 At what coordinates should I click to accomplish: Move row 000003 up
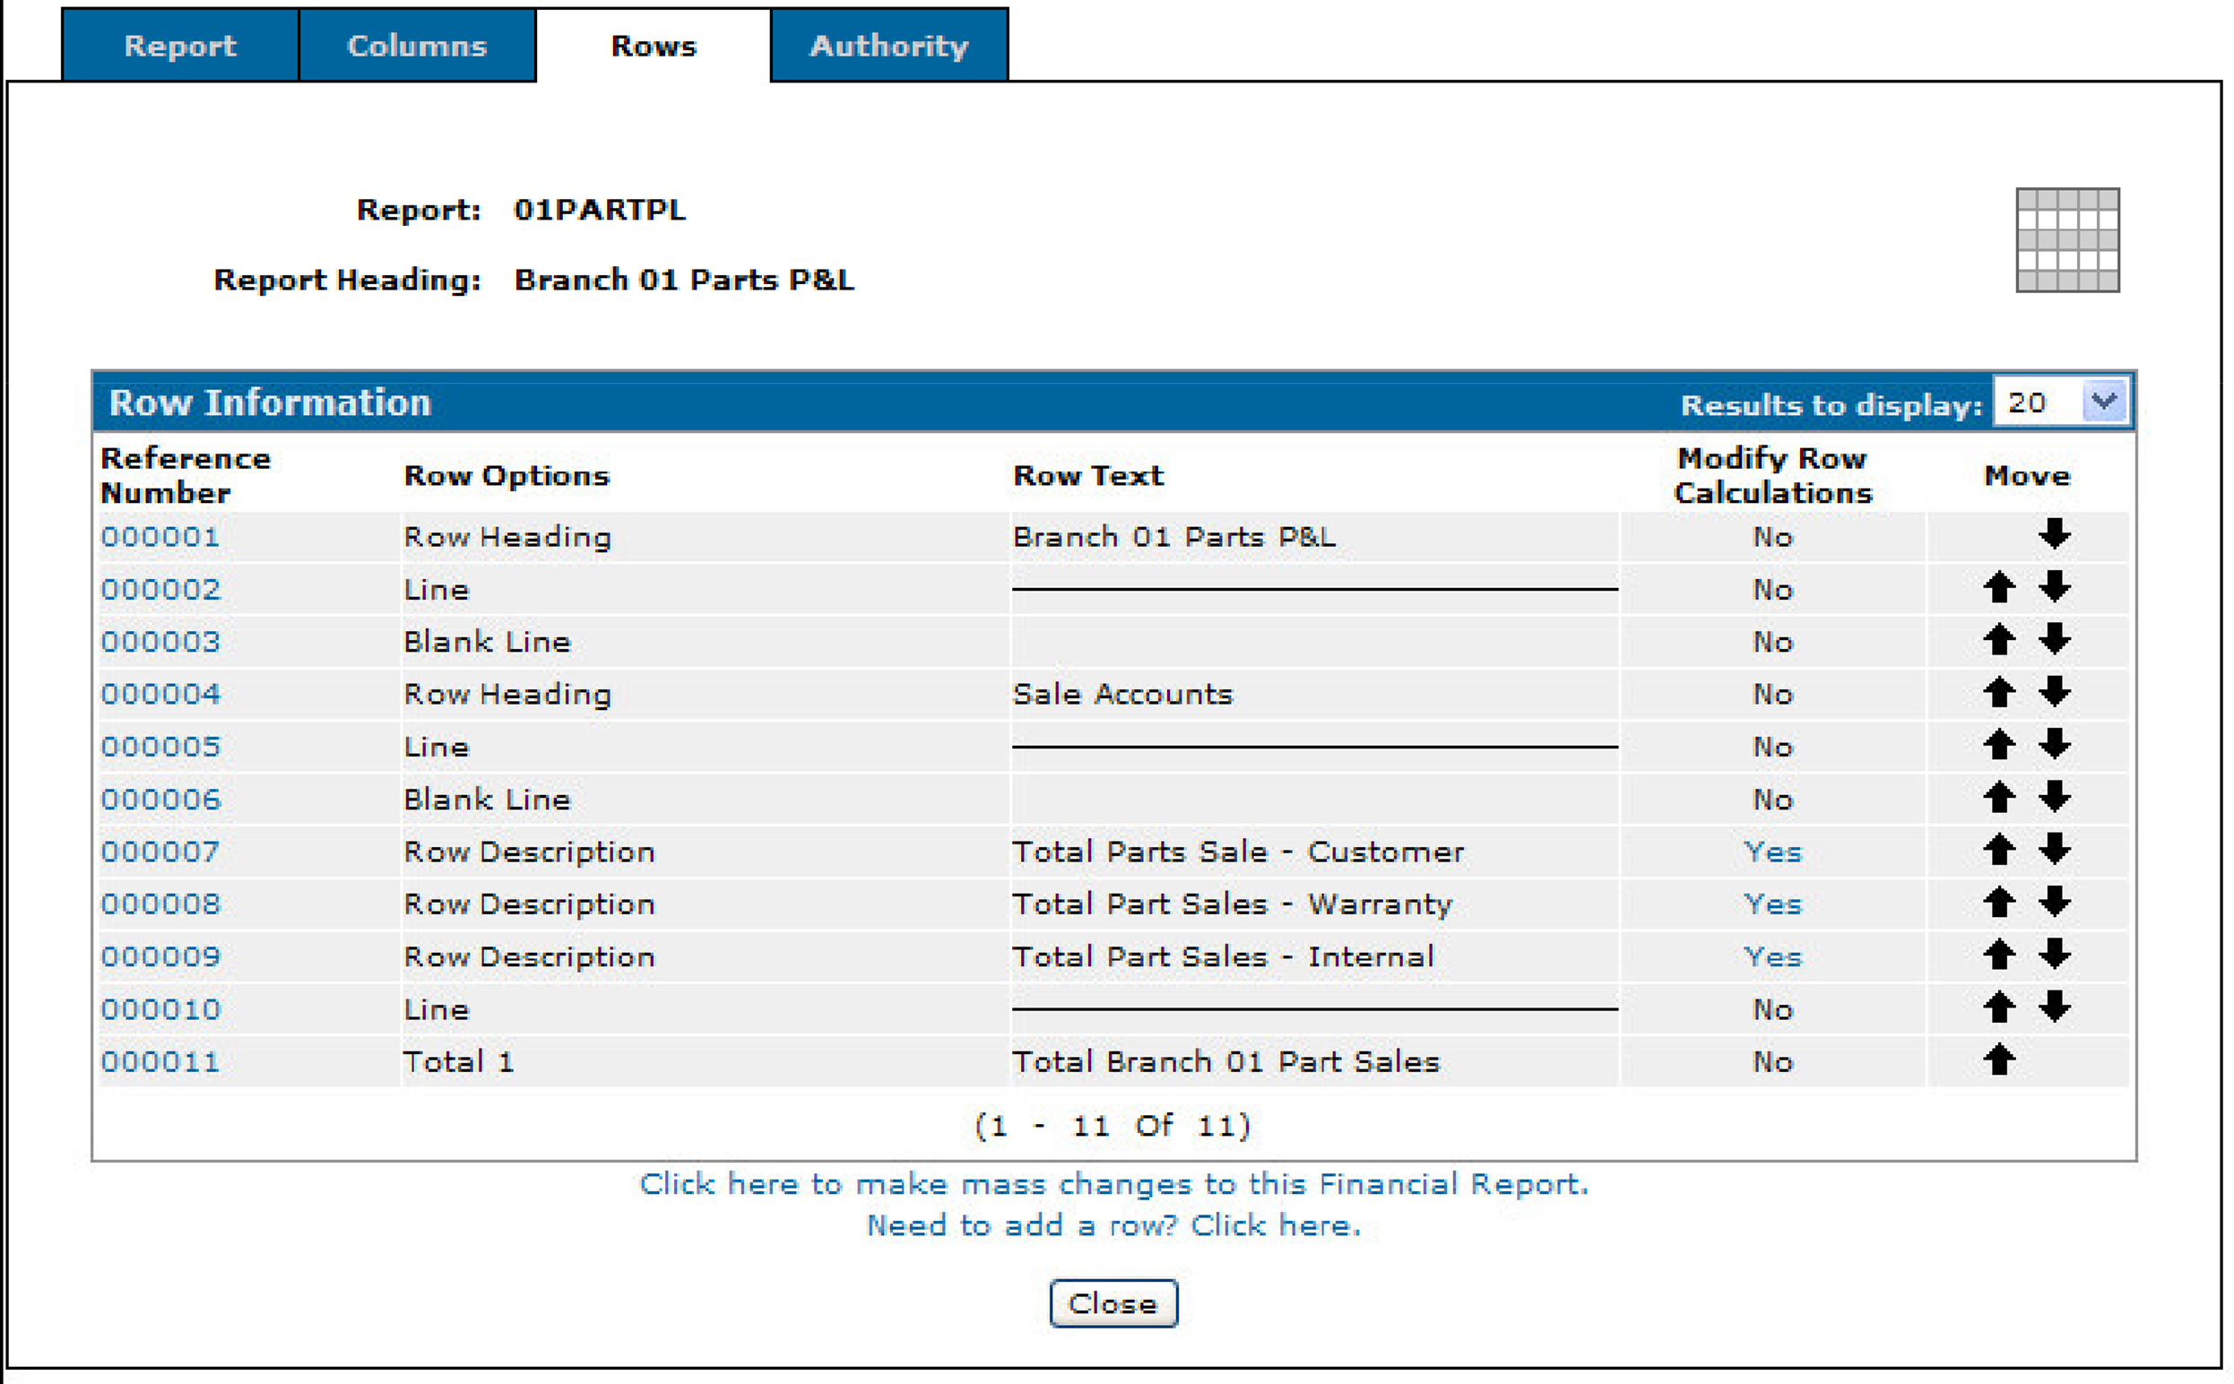point(1999,639)
